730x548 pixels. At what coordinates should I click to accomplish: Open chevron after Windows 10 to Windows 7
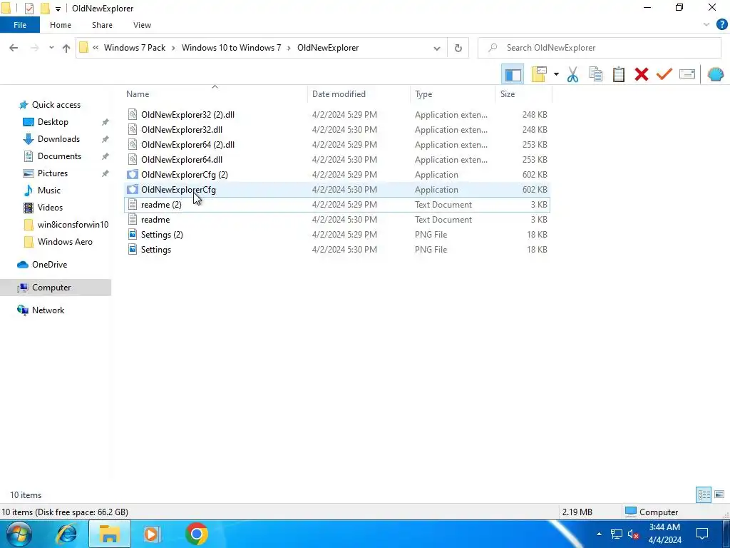[289, 48]
